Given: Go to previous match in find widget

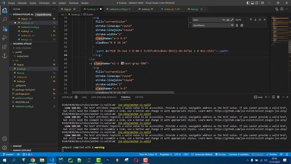Looking at the screenshot, I should coord(251,20).
